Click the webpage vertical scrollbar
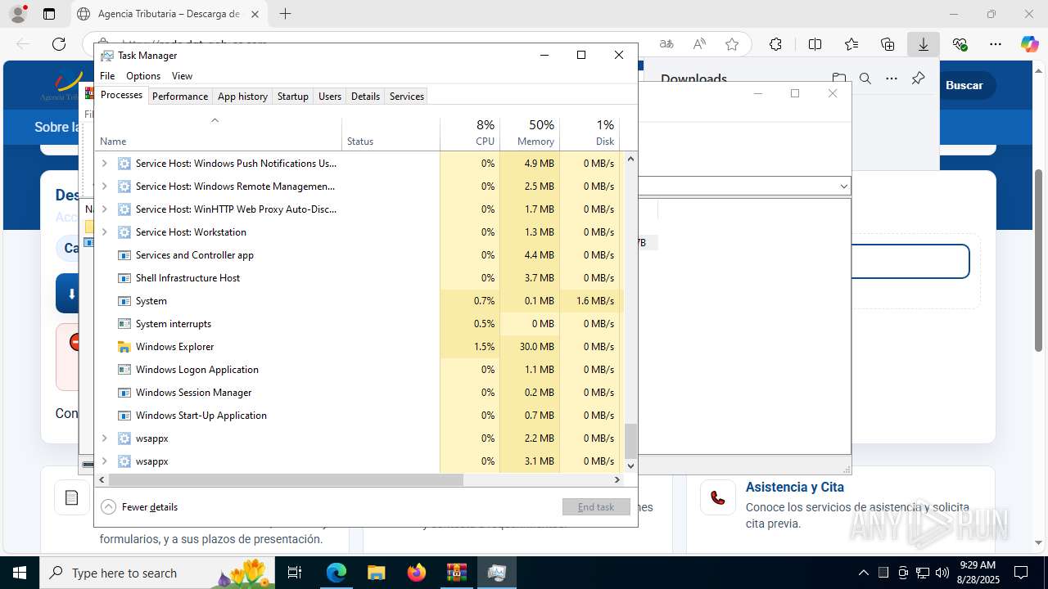Image resolution: width=1048 pixels, height=589 pixels. click(x=1039, y=260)
